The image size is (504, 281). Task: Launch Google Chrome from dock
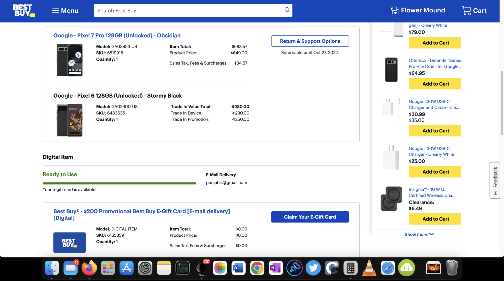257,268
